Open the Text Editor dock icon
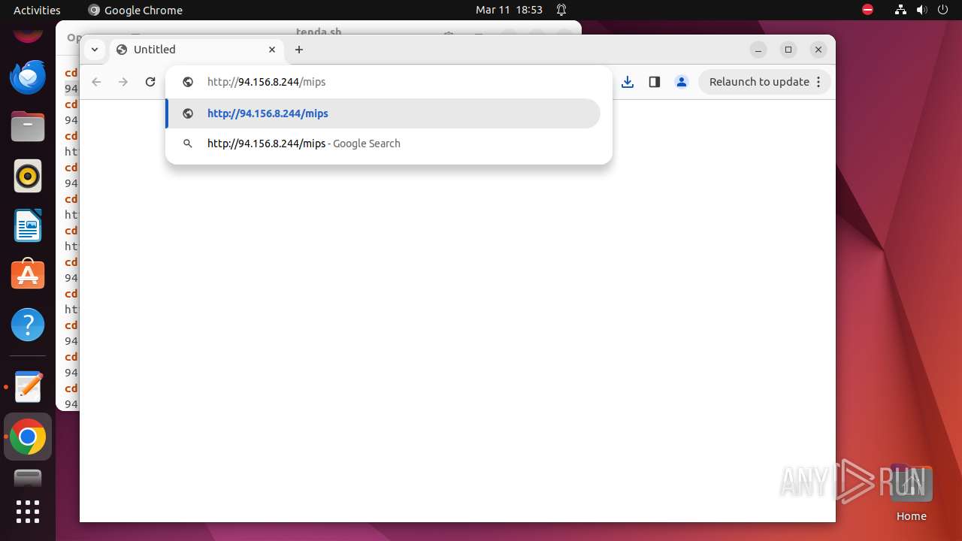The width and height of the screenshot is (962, 541). [28, 387]
